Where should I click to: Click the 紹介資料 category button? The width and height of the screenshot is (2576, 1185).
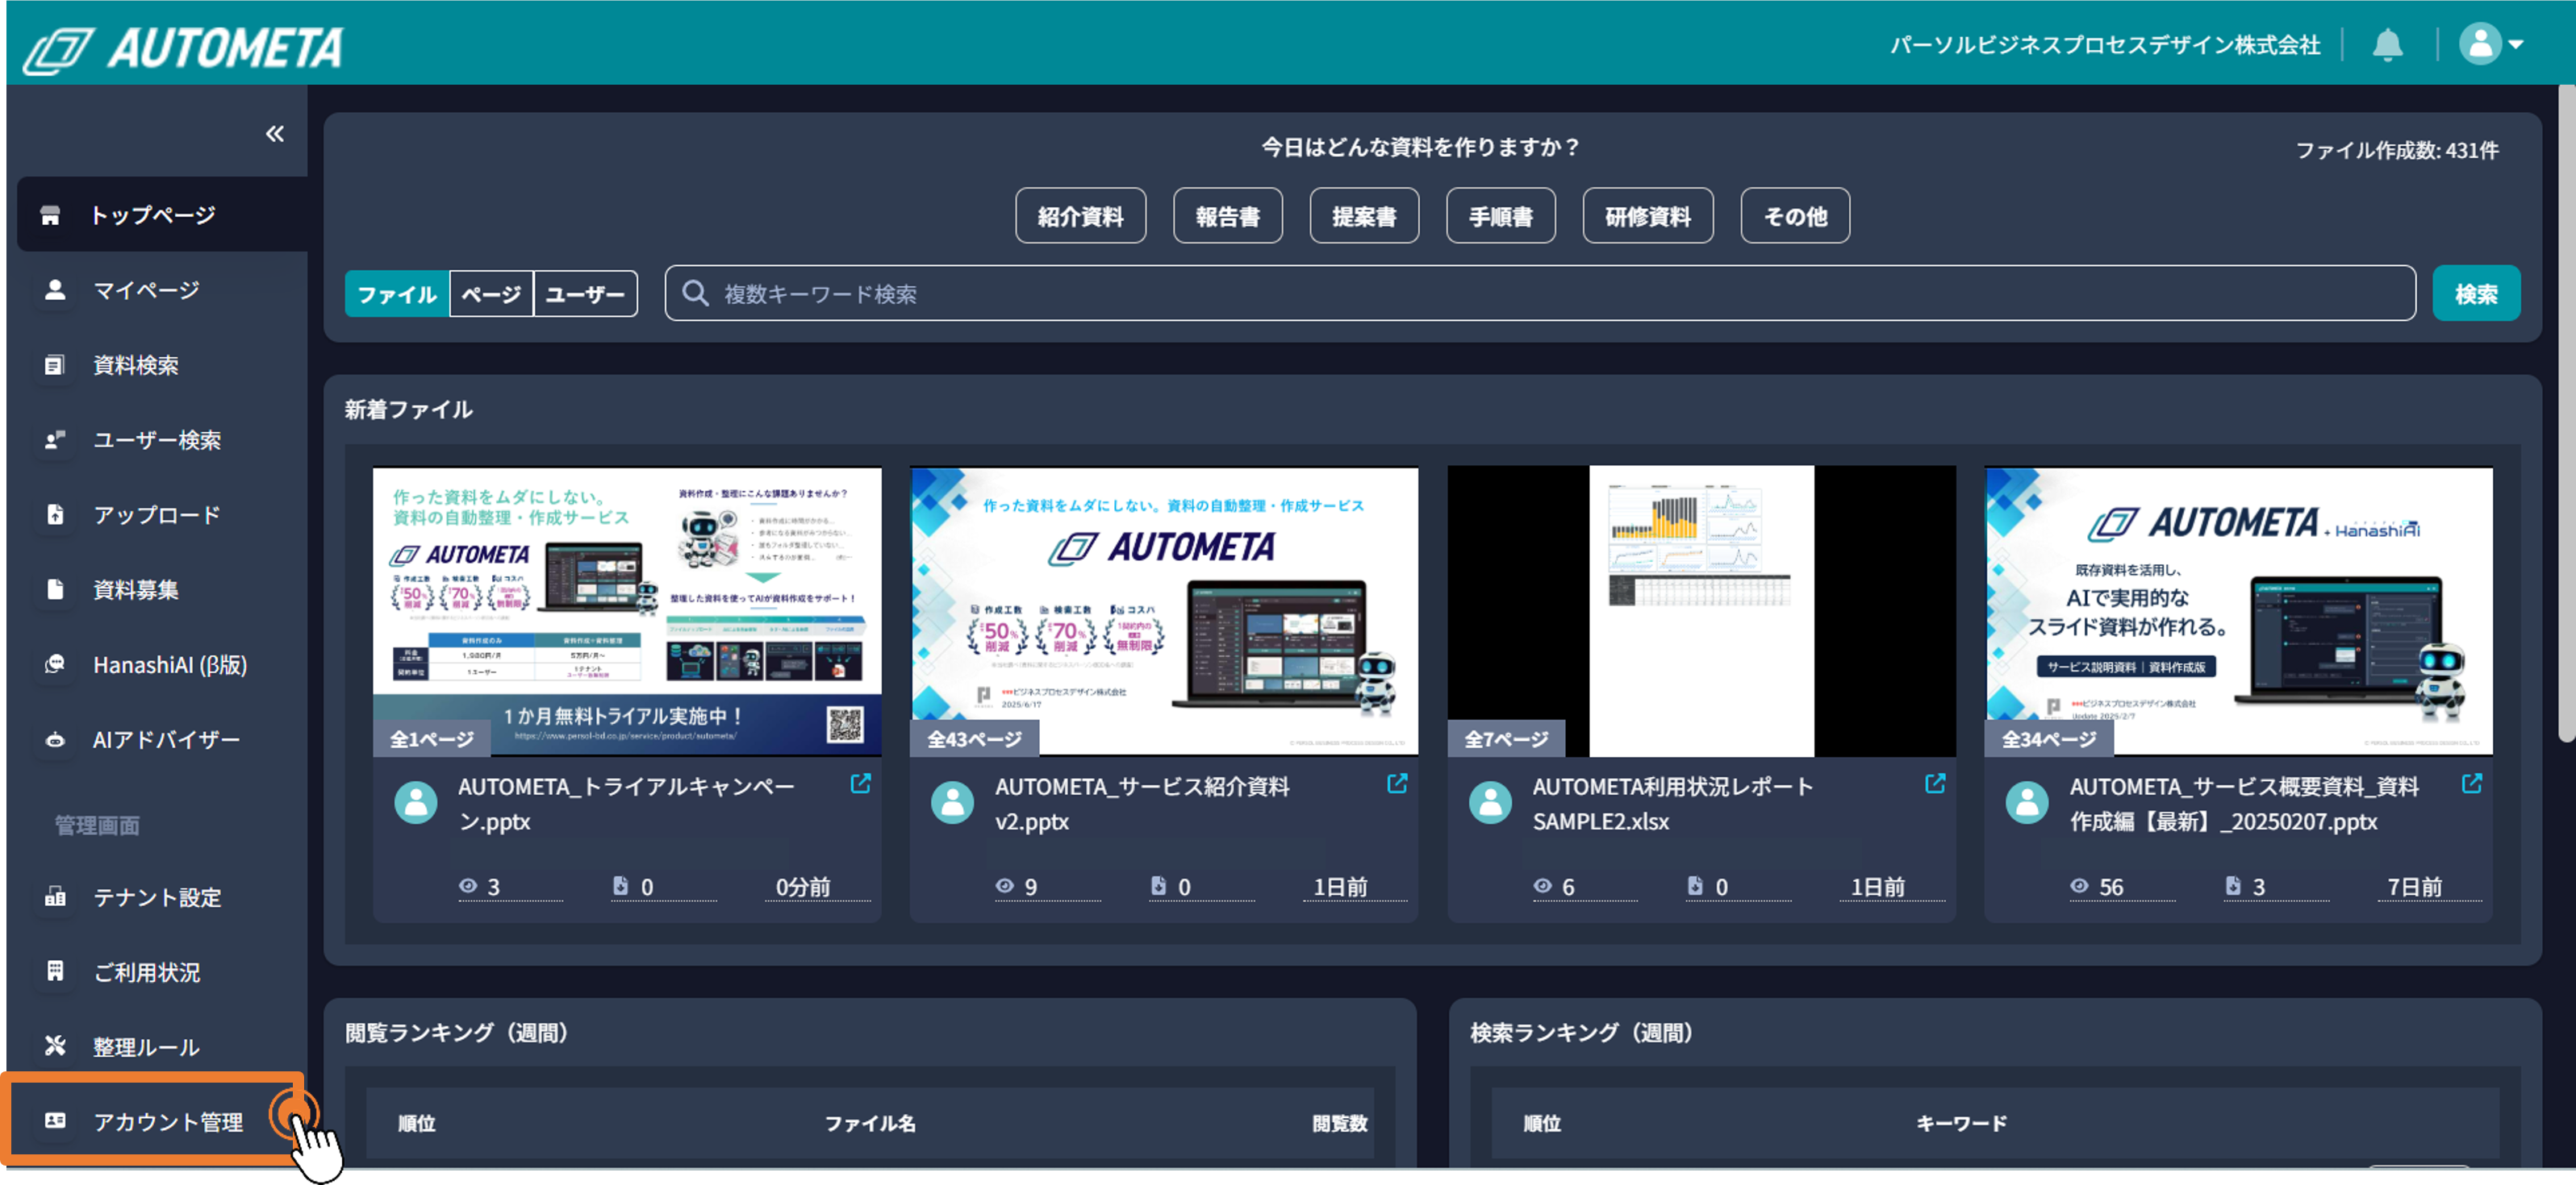tap(1080, 216)
